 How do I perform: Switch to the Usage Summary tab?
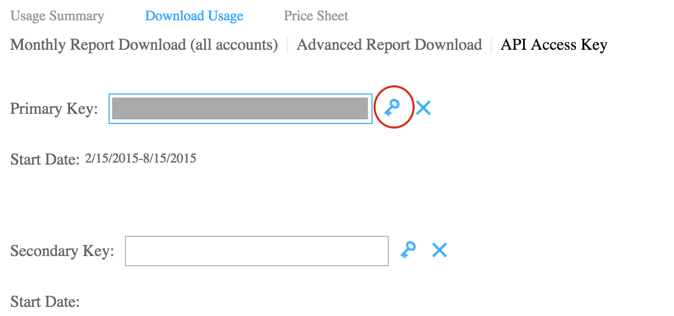point(57,16)
